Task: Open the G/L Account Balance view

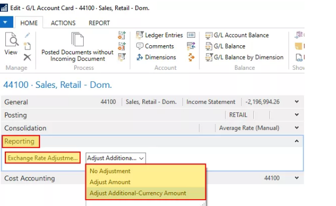Action: click(x=237, y=35)
